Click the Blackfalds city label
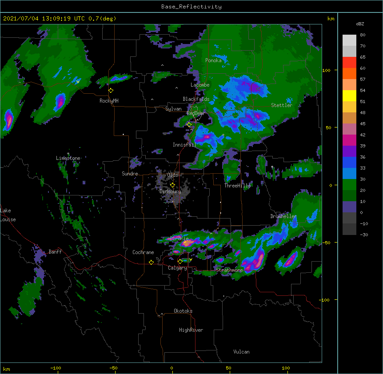 (x=196, y=99)
